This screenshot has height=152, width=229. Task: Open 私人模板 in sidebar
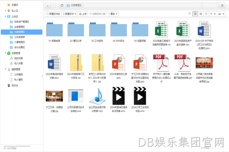pyautogui.click(x=16, y=79)
